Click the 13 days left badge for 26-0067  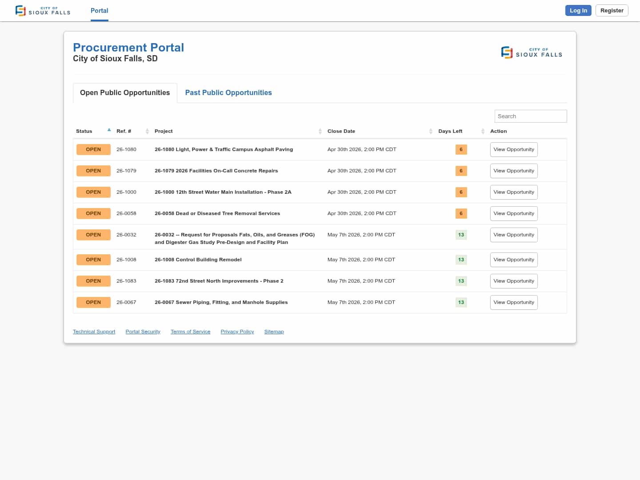pyautogui.click(x=461, y=302)
